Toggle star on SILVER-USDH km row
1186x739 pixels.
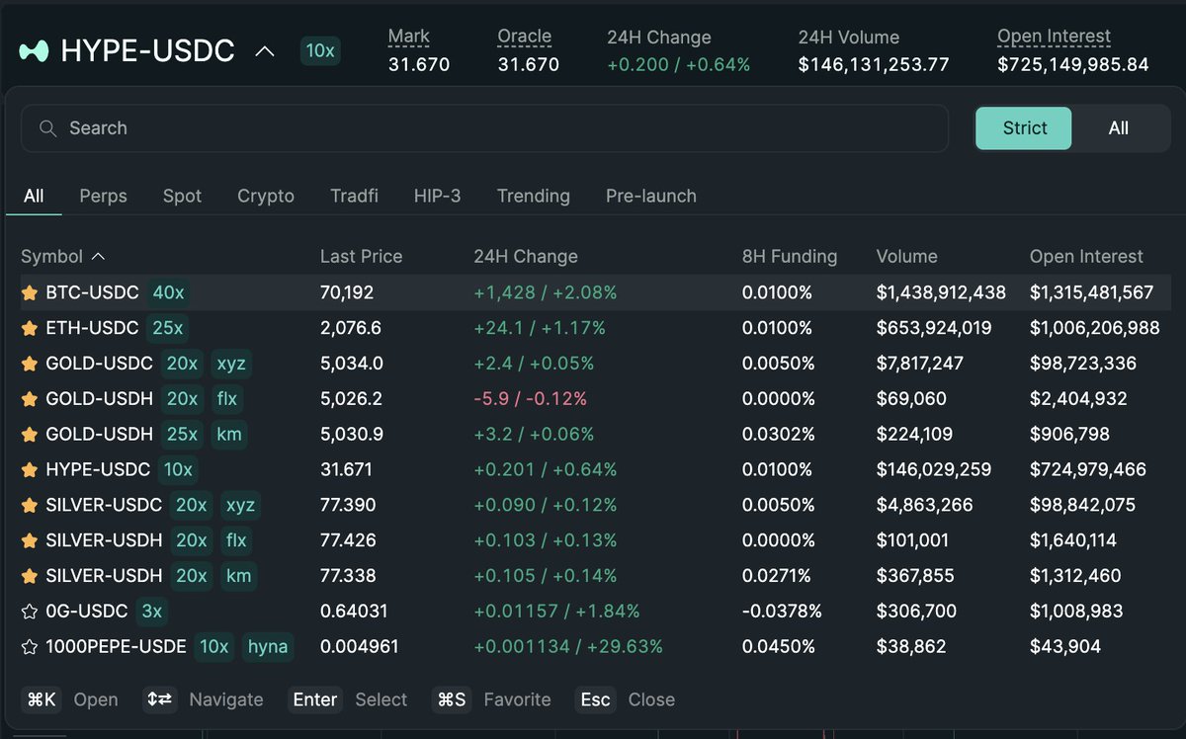coord(30,576)
